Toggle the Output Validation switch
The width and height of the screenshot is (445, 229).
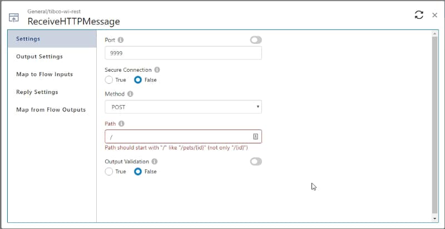click(256, 162)
